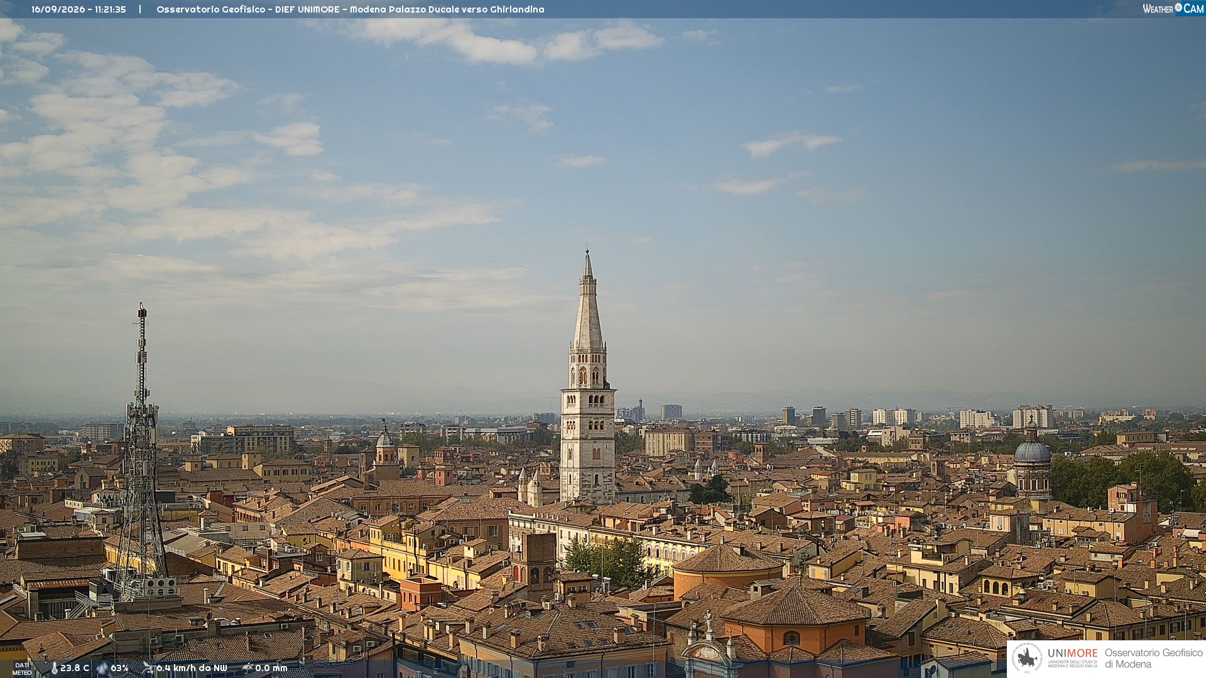Click the antenna mast top

142,311
